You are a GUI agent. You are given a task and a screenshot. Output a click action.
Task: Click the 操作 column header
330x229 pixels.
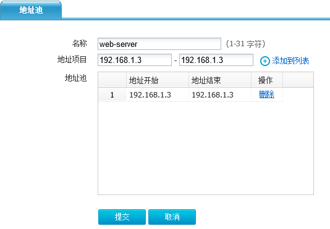267,80
